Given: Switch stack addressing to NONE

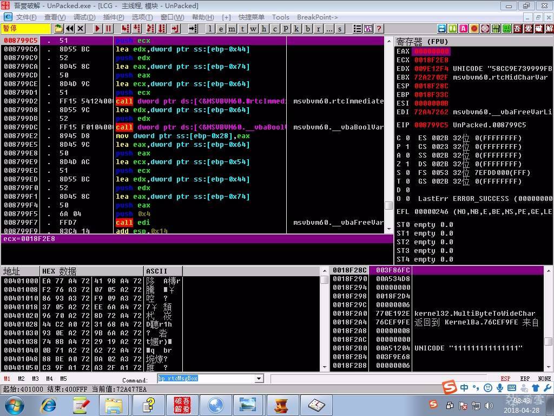Looking at the screenshot, I should (544, 379).
